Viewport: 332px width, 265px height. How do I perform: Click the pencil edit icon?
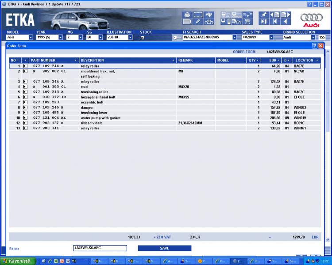198,21
